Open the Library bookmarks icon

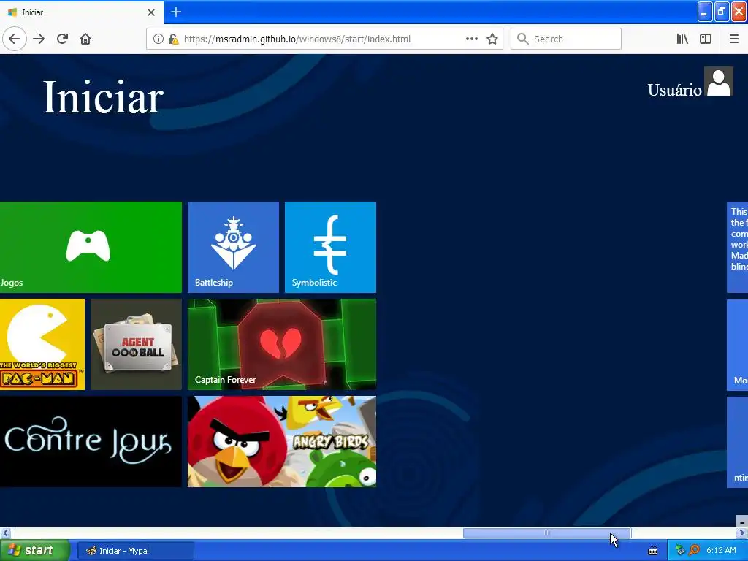coord(682,39)
